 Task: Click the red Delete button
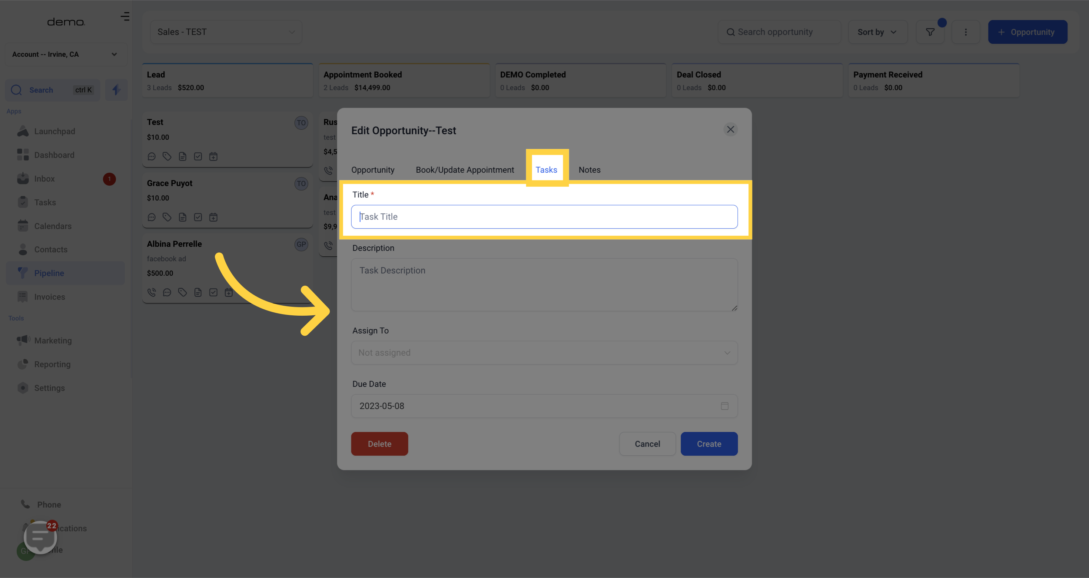[379, 444]
